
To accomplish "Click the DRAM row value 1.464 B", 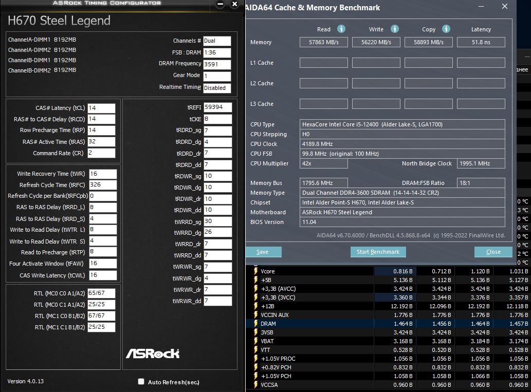I will (x=403, y=324).
